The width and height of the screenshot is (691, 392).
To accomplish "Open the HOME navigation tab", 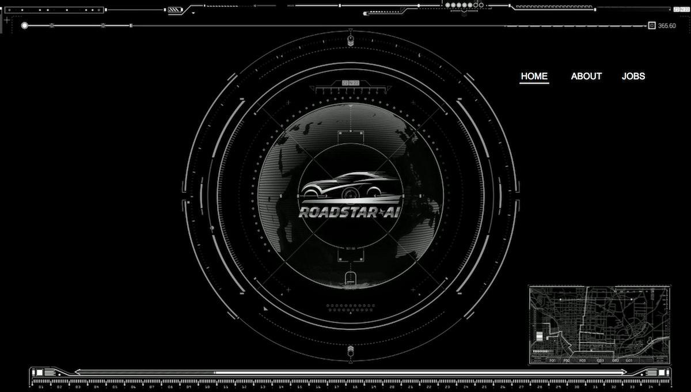I will [x=534, y=76].
